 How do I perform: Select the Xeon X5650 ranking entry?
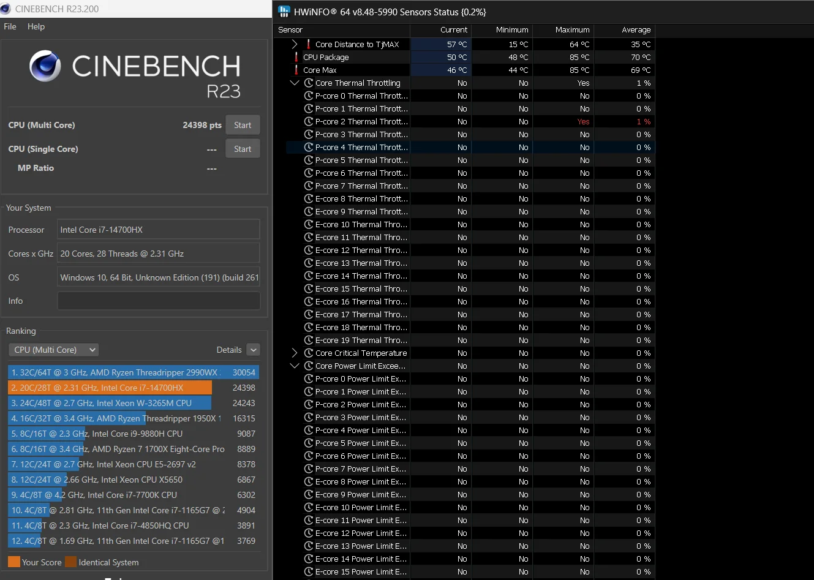click(134, 480)
